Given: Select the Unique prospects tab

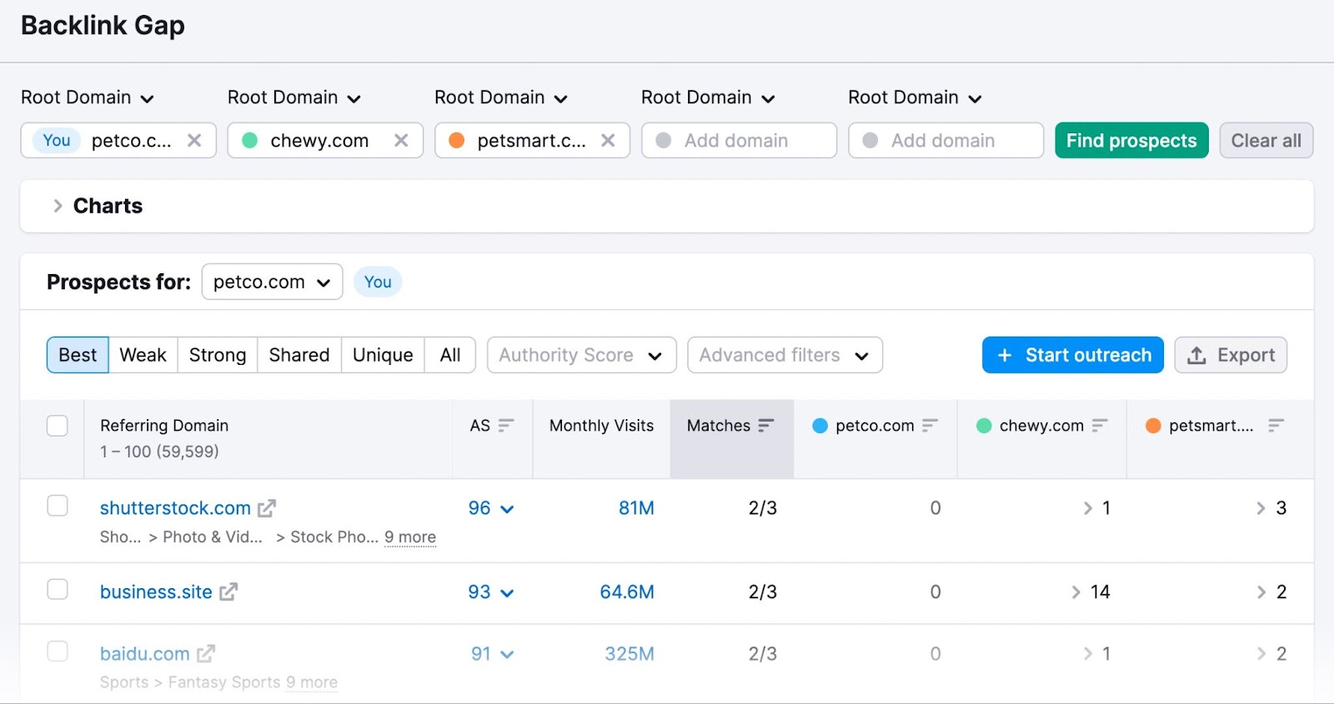Looking at the screenshot, I should [x=383, y=356].
